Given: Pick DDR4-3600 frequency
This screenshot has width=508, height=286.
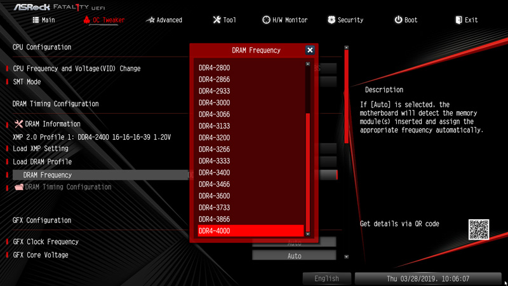Looking at the screenshot, I should [x=251, y=196].
